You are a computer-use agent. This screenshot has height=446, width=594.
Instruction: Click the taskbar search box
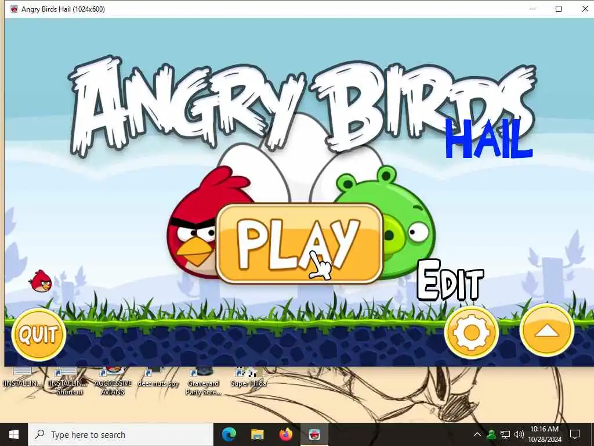121,434
